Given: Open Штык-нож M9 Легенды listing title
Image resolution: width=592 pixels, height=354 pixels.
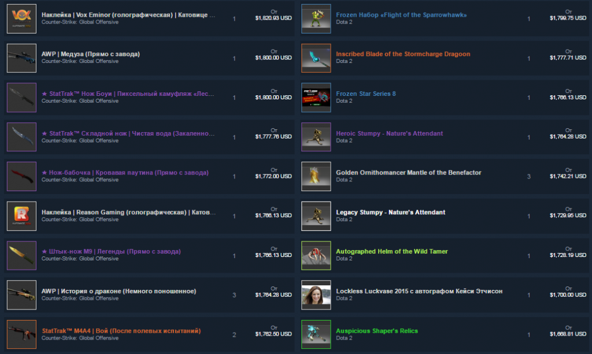Looking at the screenshot, I should tap(111, 251).
